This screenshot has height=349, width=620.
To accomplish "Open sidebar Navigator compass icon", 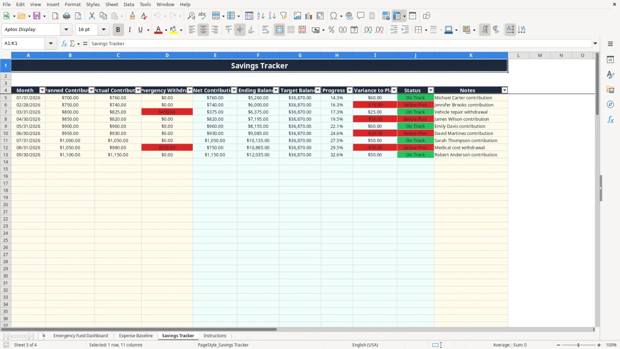I will tap(610, 104).
